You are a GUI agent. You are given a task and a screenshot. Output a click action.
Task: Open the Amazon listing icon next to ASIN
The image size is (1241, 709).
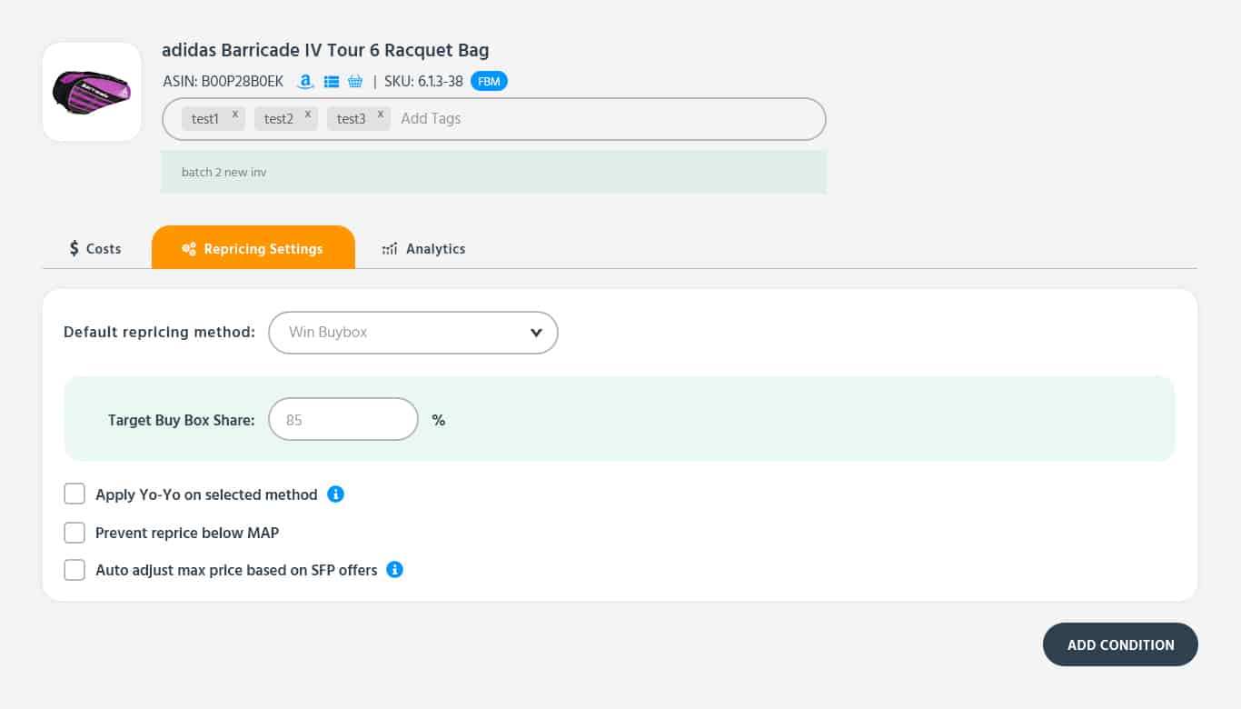point(306,82)
